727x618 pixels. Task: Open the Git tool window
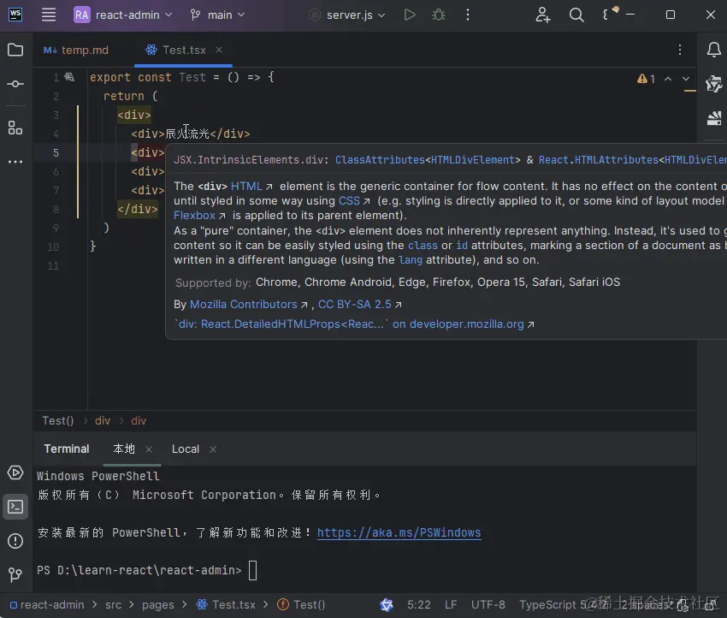point(15,575)
